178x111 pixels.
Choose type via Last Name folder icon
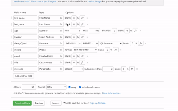(61, 24)
